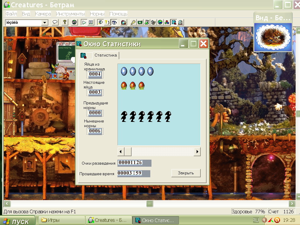Click the speech bubble toolbar icon
Viewport: 300px width, 225px height.
point(55,22)
